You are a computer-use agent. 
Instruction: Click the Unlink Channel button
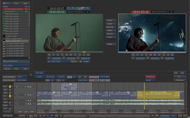click(x=83, y=80)
